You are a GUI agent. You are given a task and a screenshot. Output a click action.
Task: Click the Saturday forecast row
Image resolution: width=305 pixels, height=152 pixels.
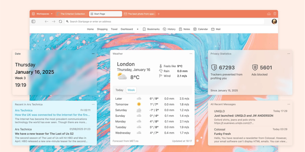pos(152,110)
